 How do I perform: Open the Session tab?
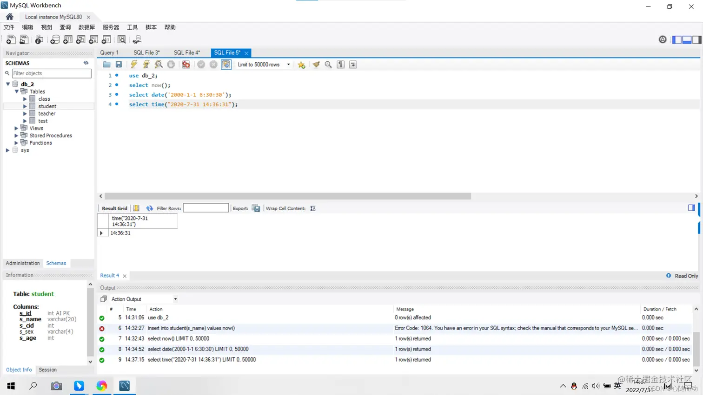[x=48, y=370]
